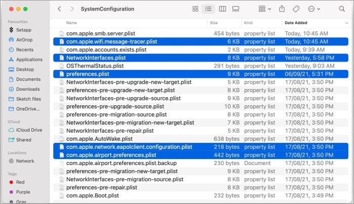
Task: Select preferences-pre-migration-source.plist
Action: [201, 115]
